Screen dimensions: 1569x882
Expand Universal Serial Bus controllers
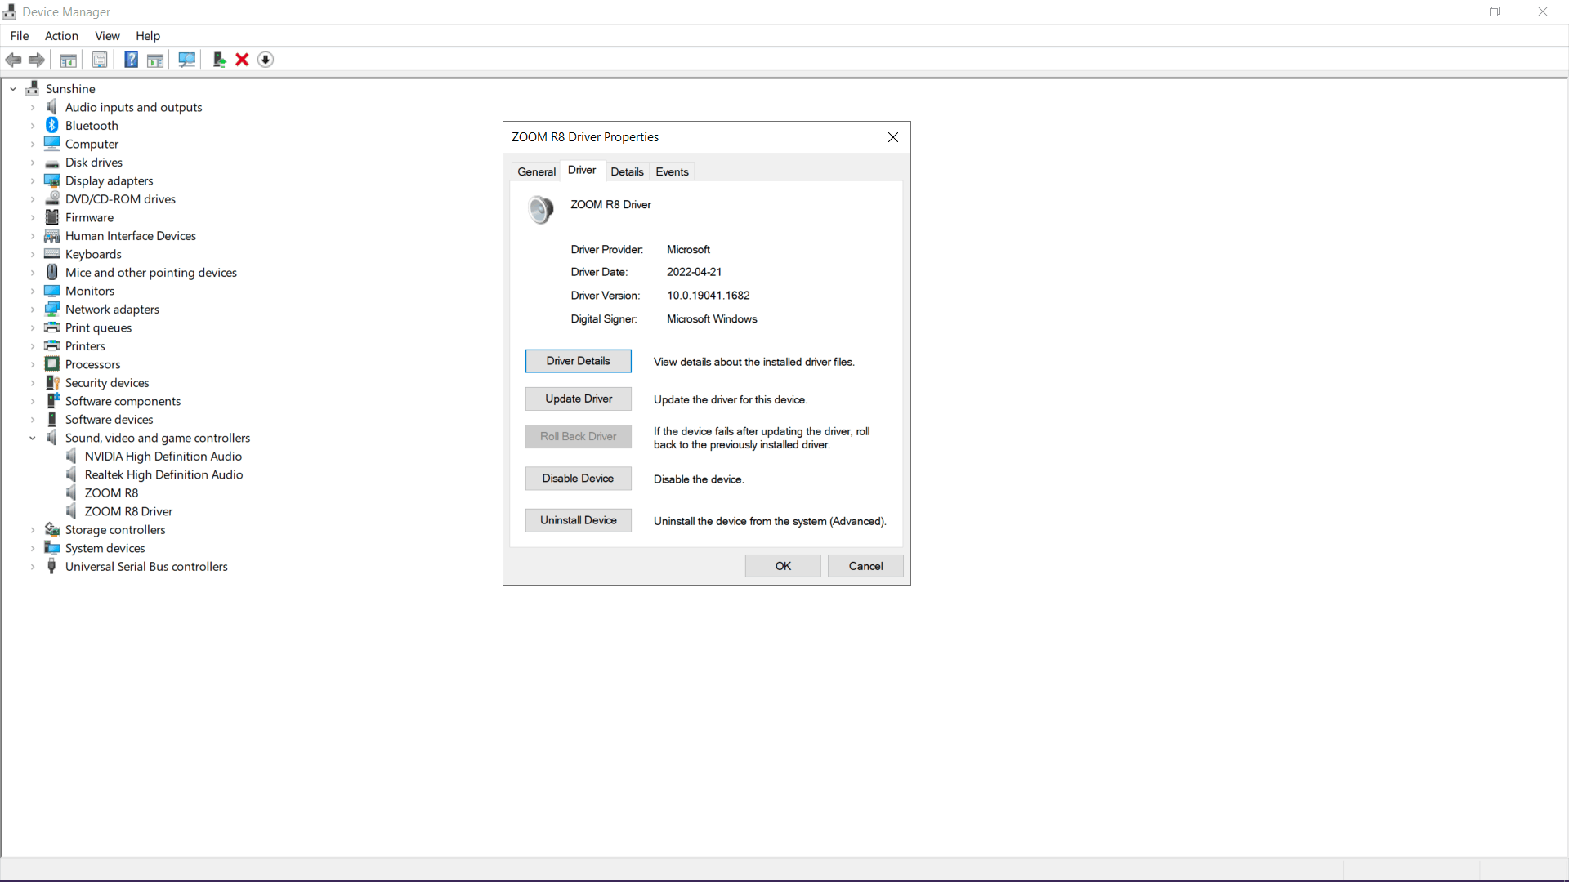click(x=33, y=567)
